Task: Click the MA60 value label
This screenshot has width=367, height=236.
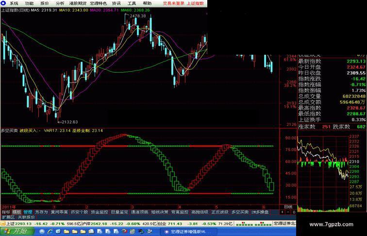Action: pyautogui.click(x=135, y=10)
